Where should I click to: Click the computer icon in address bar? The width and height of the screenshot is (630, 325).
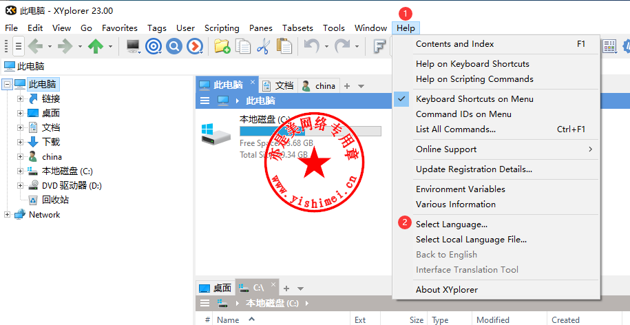(x=10, y=66)
